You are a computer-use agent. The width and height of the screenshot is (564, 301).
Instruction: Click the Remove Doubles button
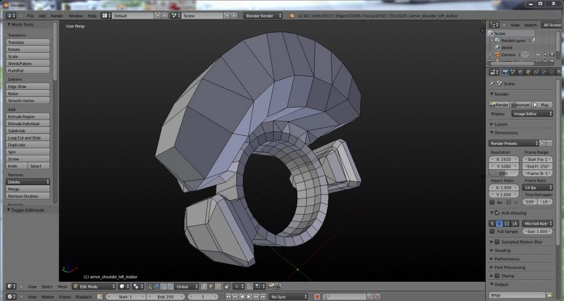[x=28, y=196]
